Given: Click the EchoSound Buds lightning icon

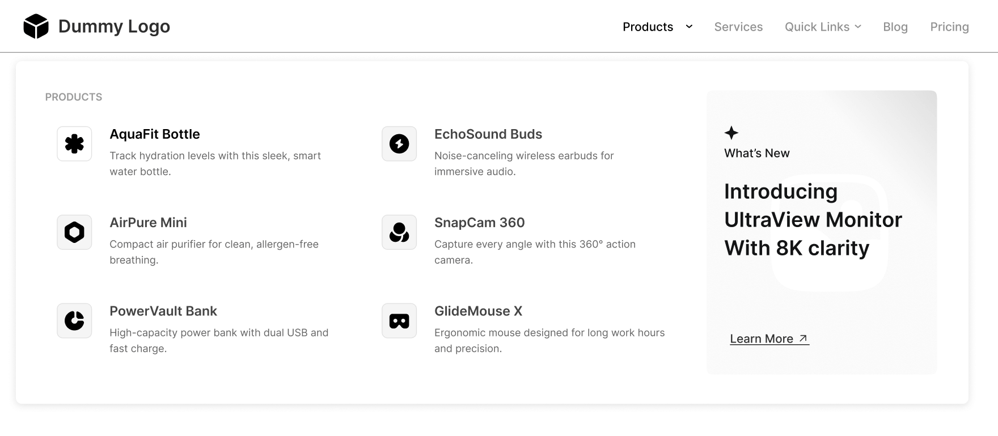Looking at the screenshot, I should (399, 144).
